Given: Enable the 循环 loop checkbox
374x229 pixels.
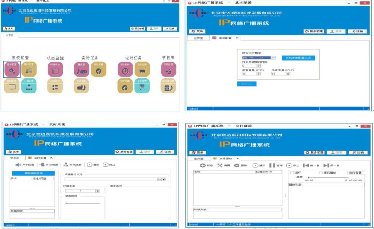Looking at the screenshot, I should [292, 173].
